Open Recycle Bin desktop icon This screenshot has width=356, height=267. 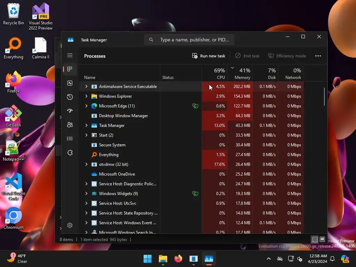click(x=14, y=14)
